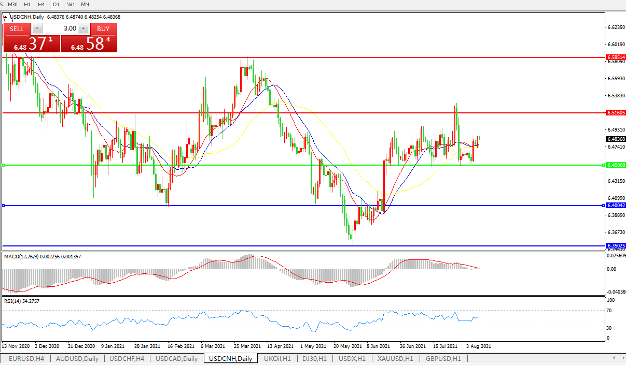Select the D1 timeframe button
The width and height of the screenshot is (626, 365).
57,4
